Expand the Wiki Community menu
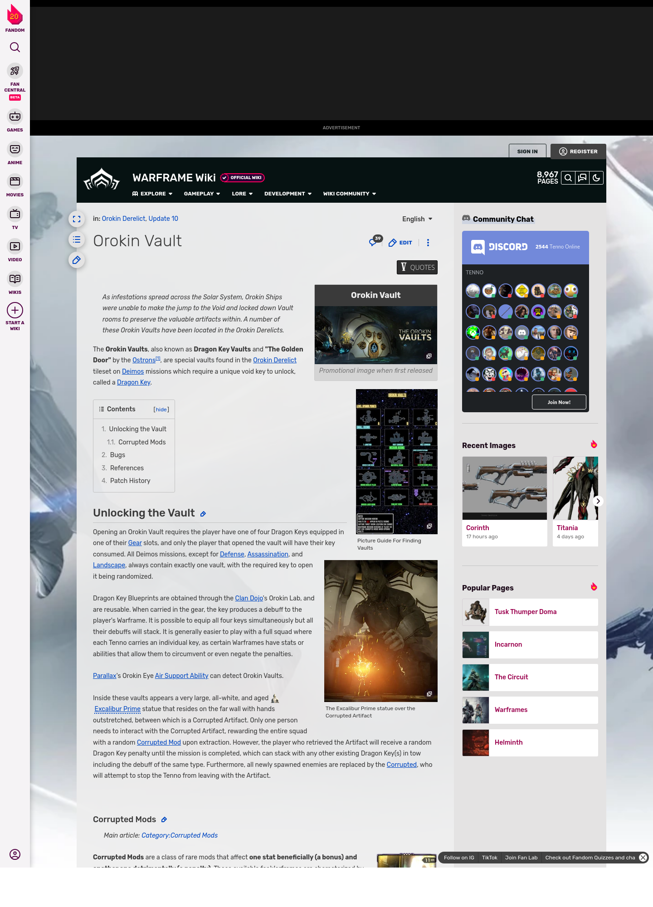The width and height of the screenshot is (653, 907). [350, 194]
